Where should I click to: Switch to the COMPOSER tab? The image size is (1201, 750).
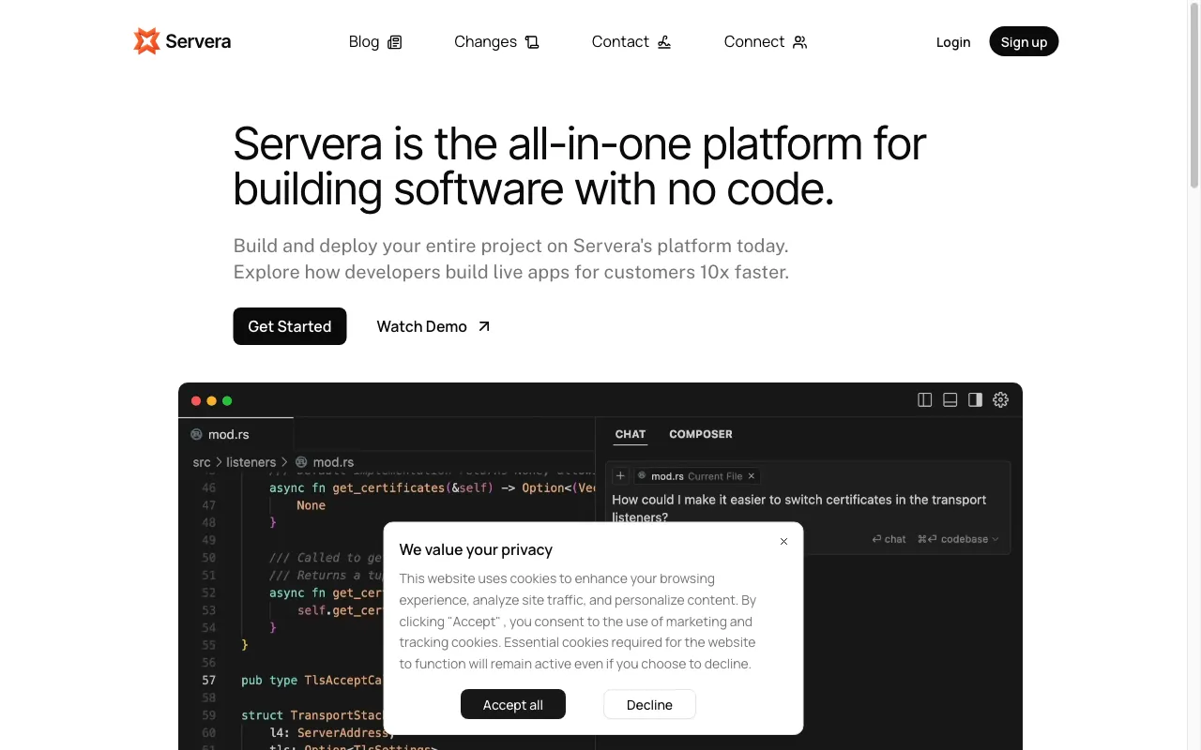[701, 434]
